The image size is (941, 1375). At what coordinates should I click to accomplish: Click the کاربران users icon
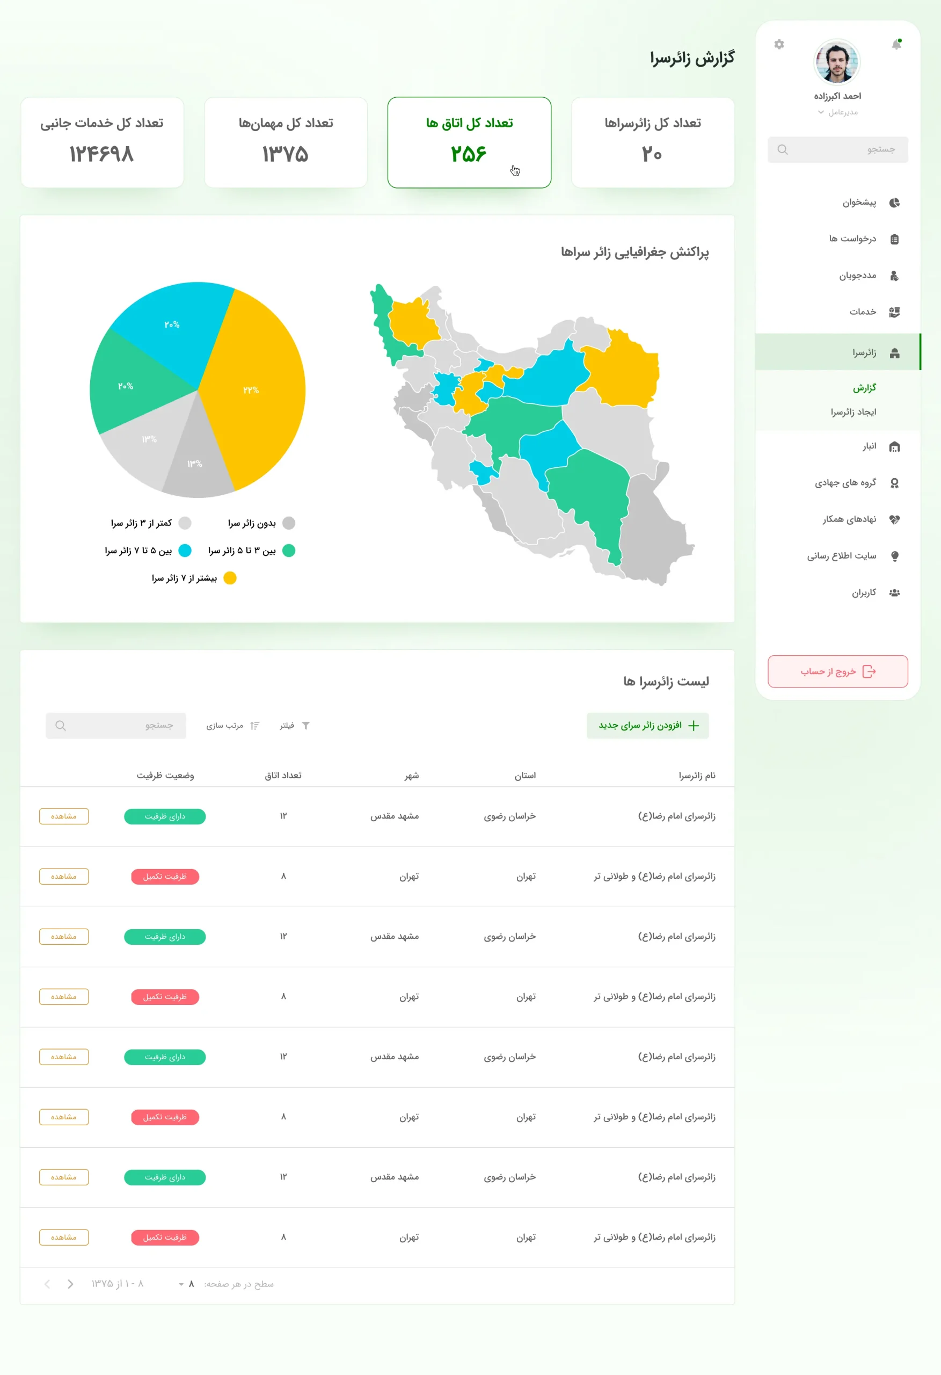pos(894,593)
